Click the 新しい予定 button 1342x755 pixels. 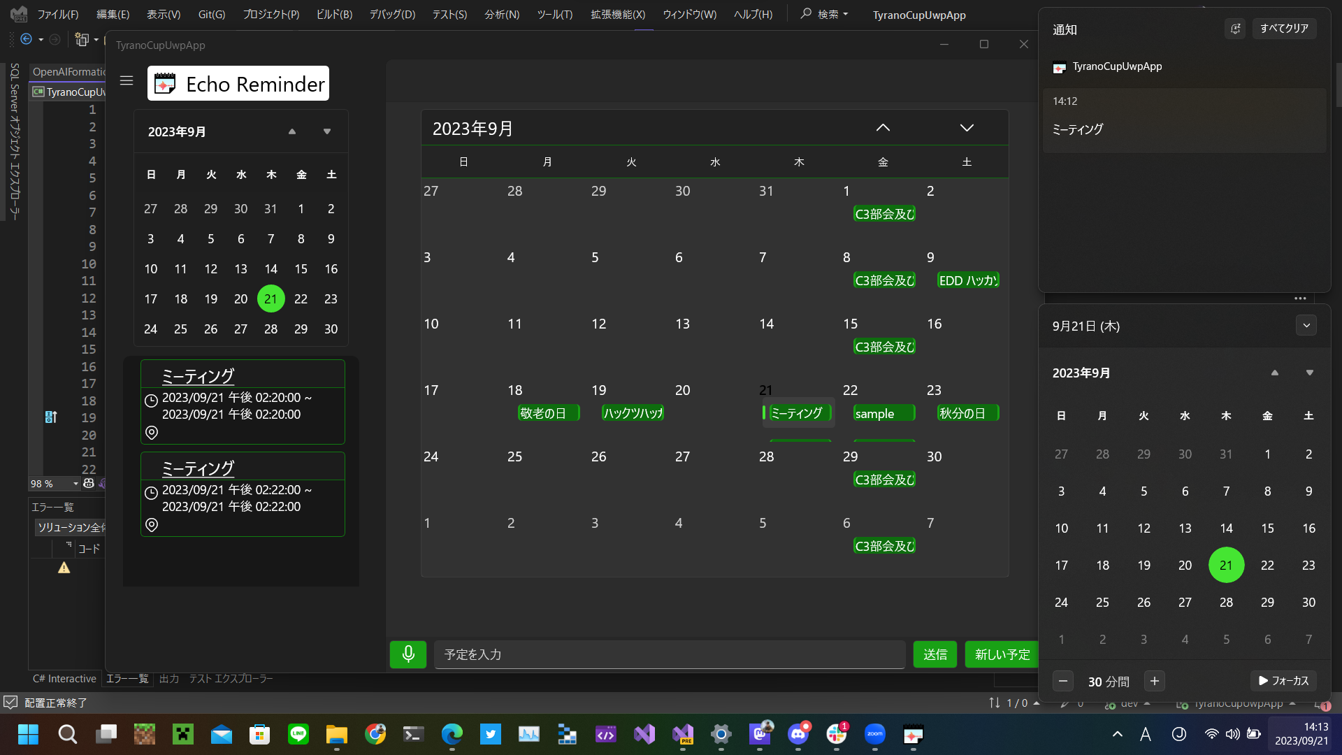coord(1002,654)
